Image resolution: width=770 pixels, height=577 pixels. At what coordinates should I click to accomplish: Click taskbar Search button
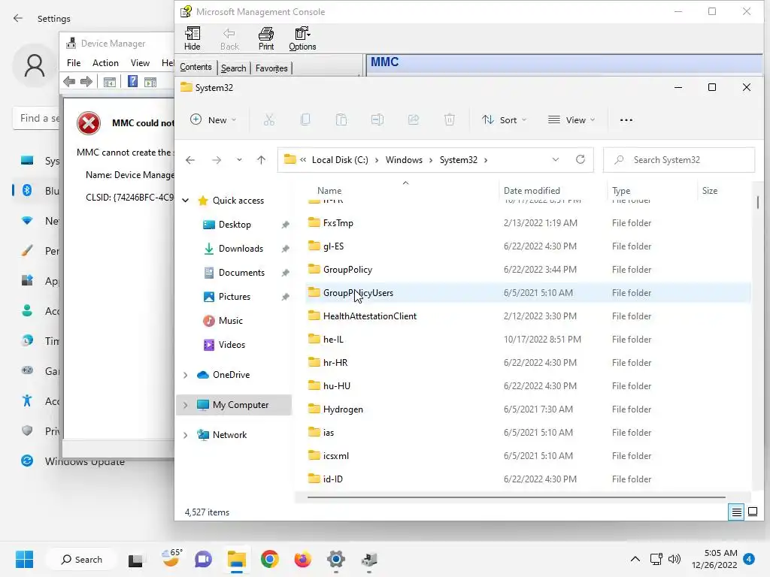[81, 559]
